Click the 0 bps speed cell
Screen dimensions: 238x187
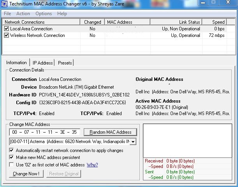click(219, 29)
